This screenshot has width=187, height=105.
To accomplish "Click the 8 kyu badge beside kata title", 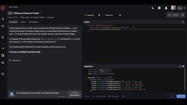I will click(x=10, y=13).
